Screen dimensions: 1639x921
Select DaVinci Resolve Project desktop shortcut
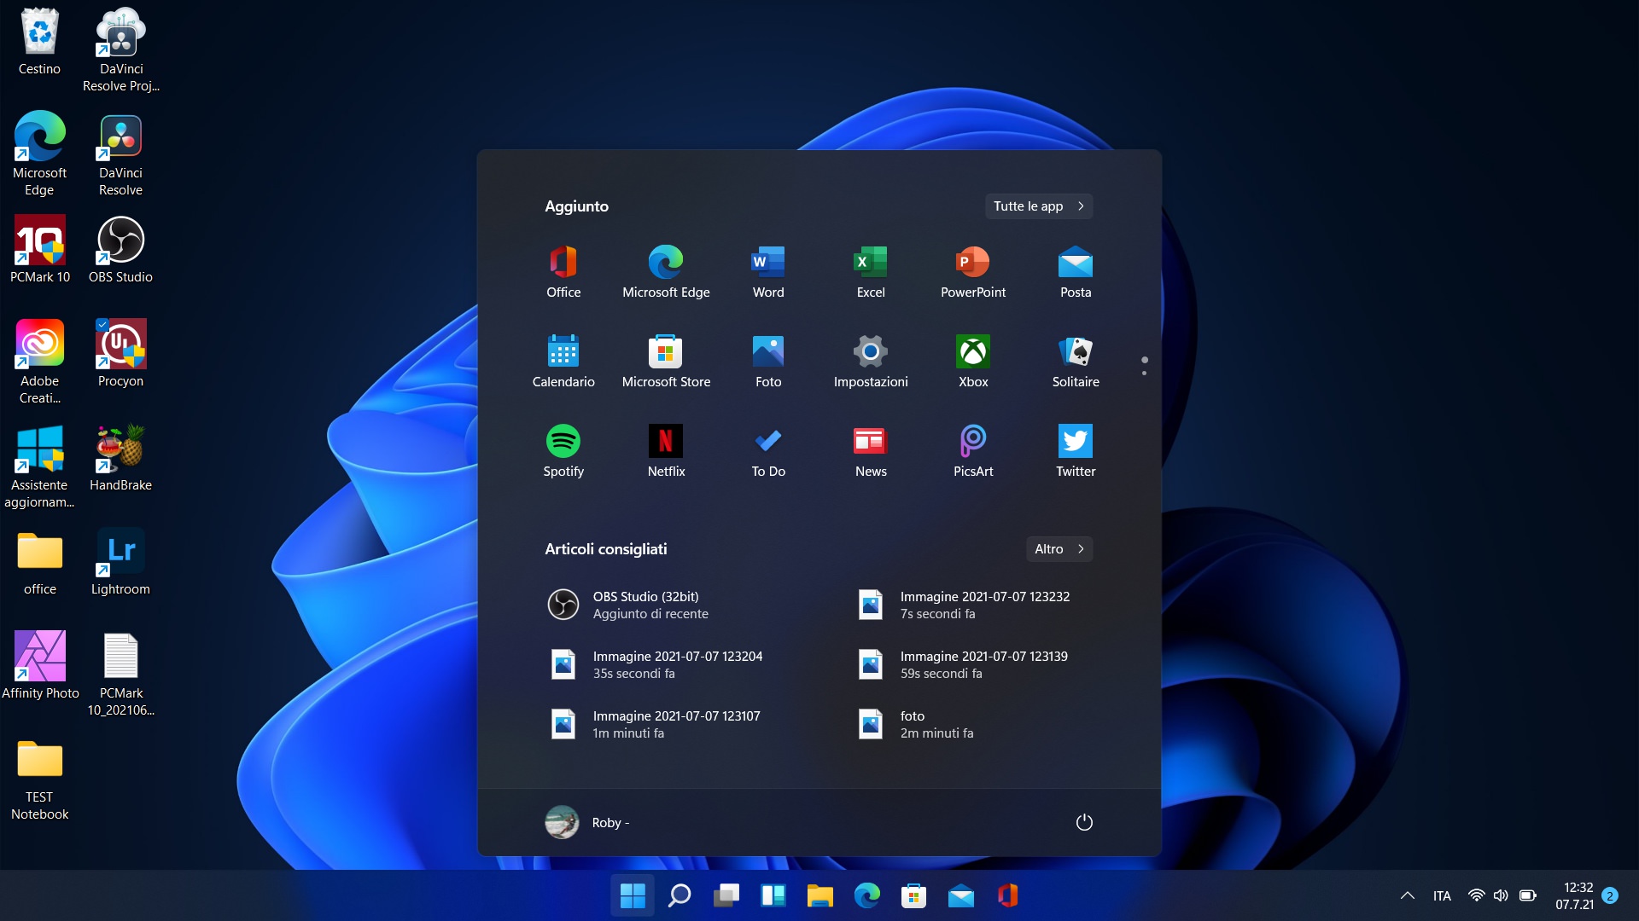coord(120,50)
